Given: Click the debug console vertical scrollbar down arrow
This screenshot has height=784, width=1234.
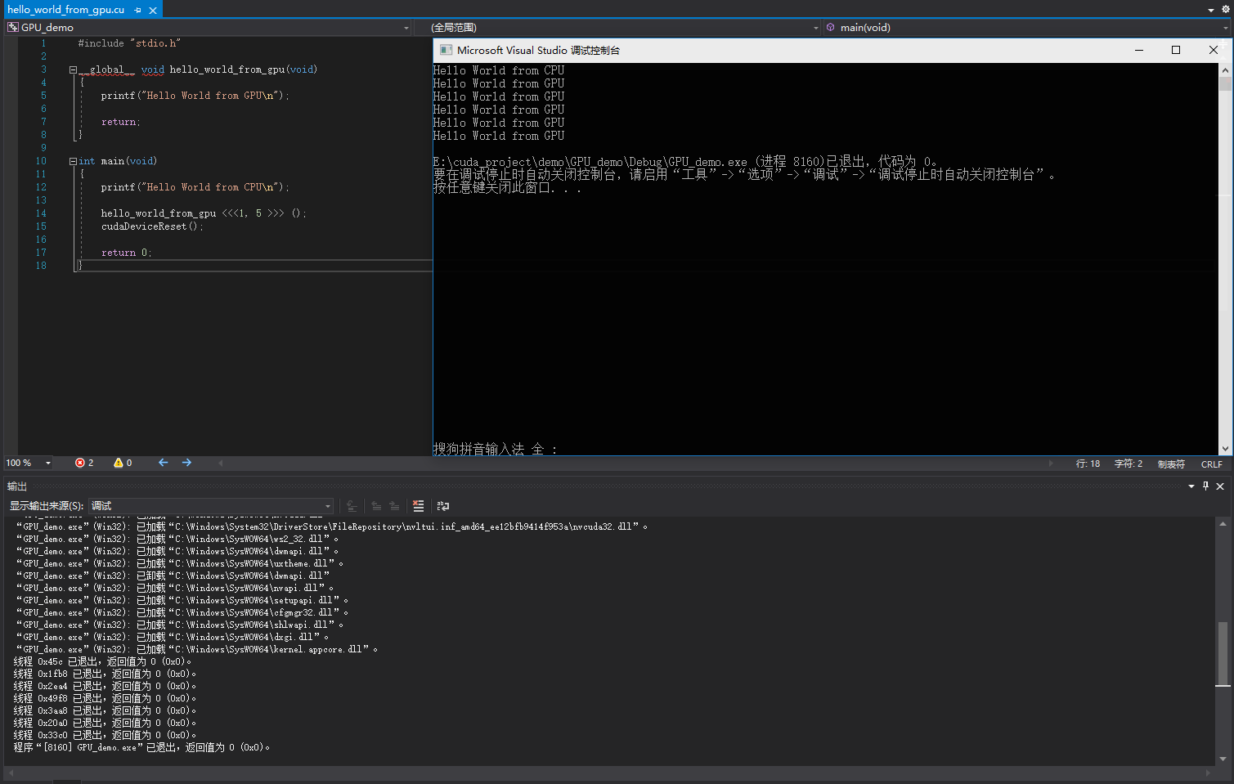Looking at the screenshot, I should point(1225,449).
